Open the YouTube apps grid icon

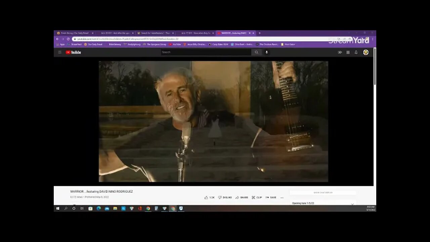point(348,52)
